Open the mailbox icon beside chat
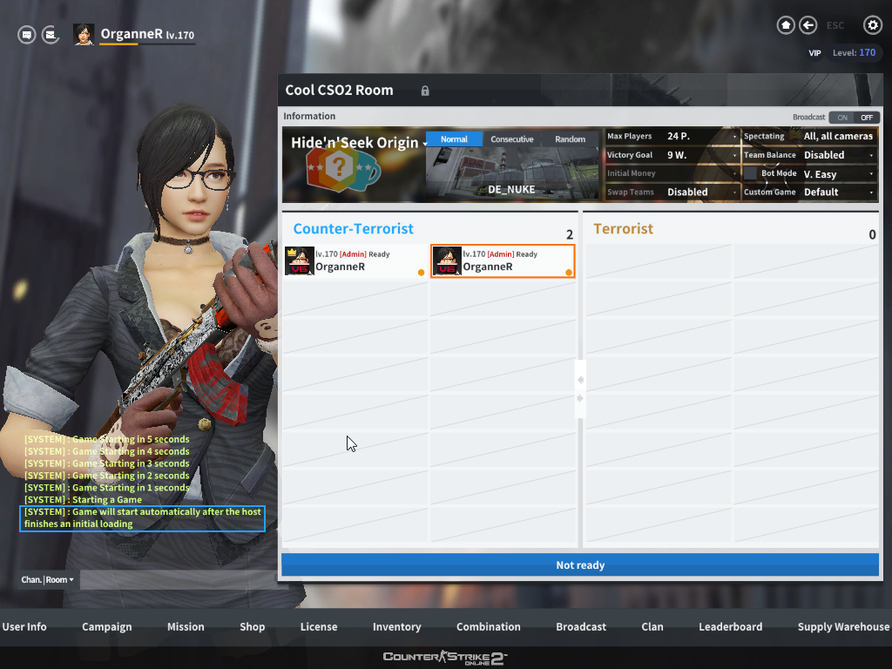This screenshot has height=669, width=892. [x=51, y=35]
